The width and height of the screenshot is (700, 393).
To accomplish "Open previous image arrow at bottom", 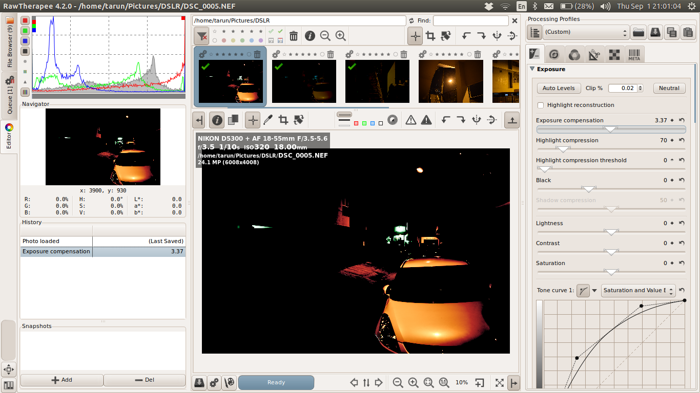I will pyautogui.click(x=354, y=382).
